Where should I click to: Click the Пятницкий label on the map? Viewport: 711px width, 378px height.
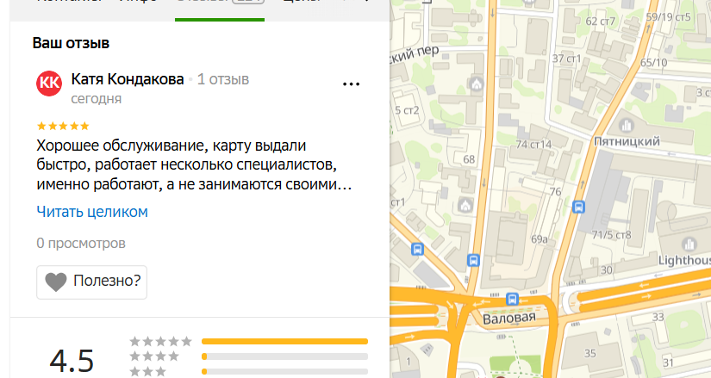[627, 141]
